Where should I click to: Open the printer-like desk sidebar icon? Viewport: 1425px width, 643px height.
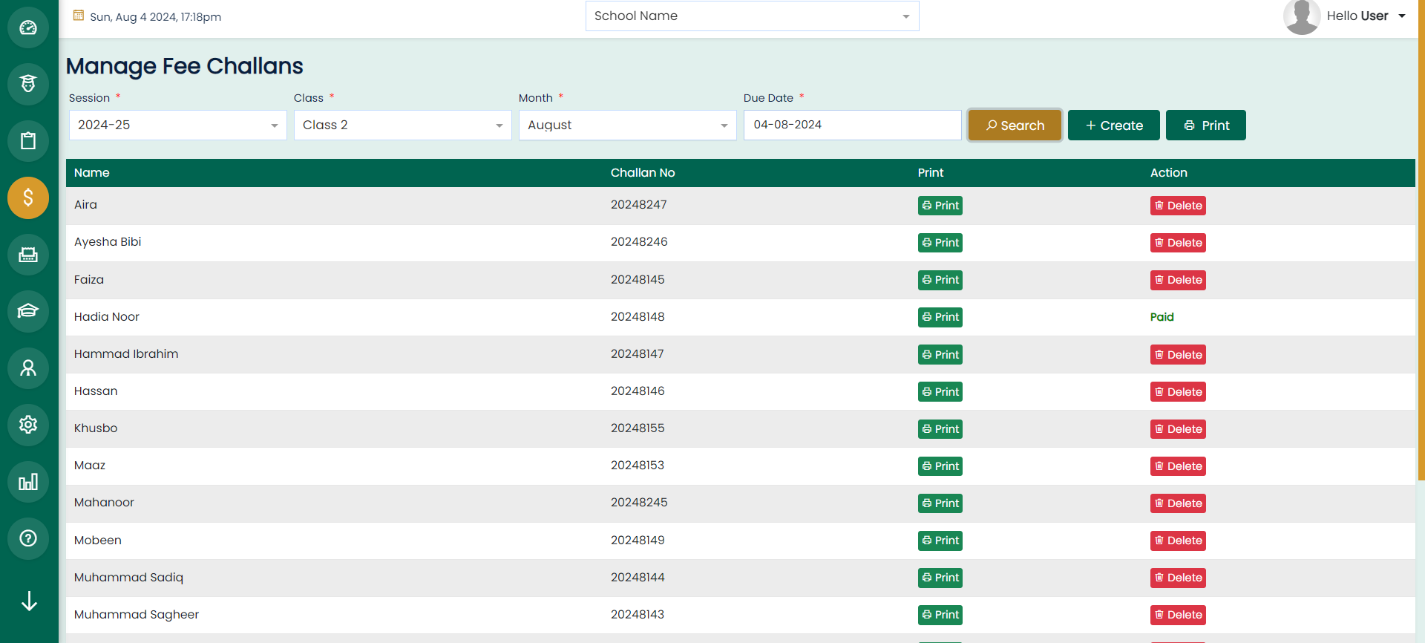[28, 255]
